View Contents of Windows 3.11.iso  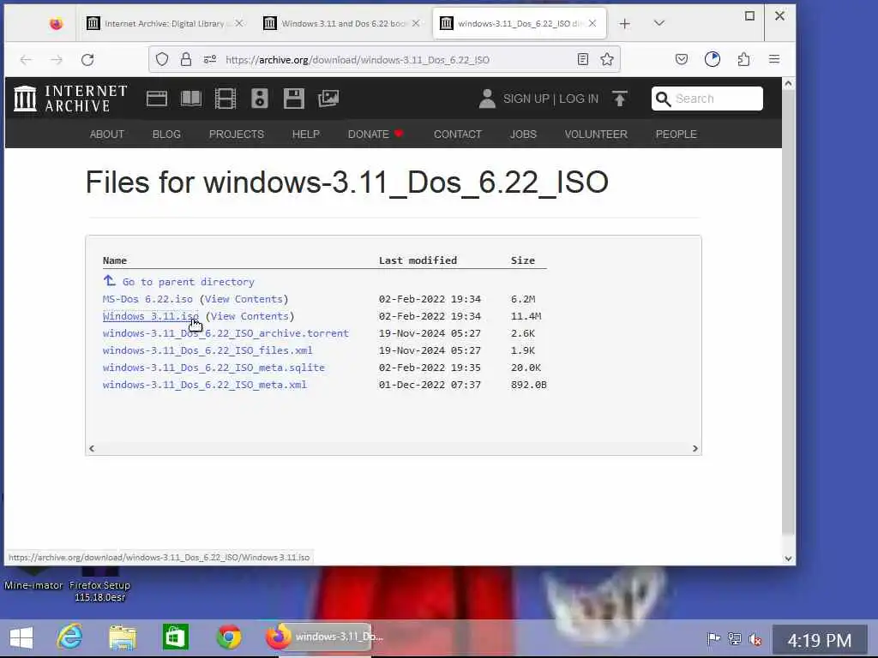coord(250,316)
